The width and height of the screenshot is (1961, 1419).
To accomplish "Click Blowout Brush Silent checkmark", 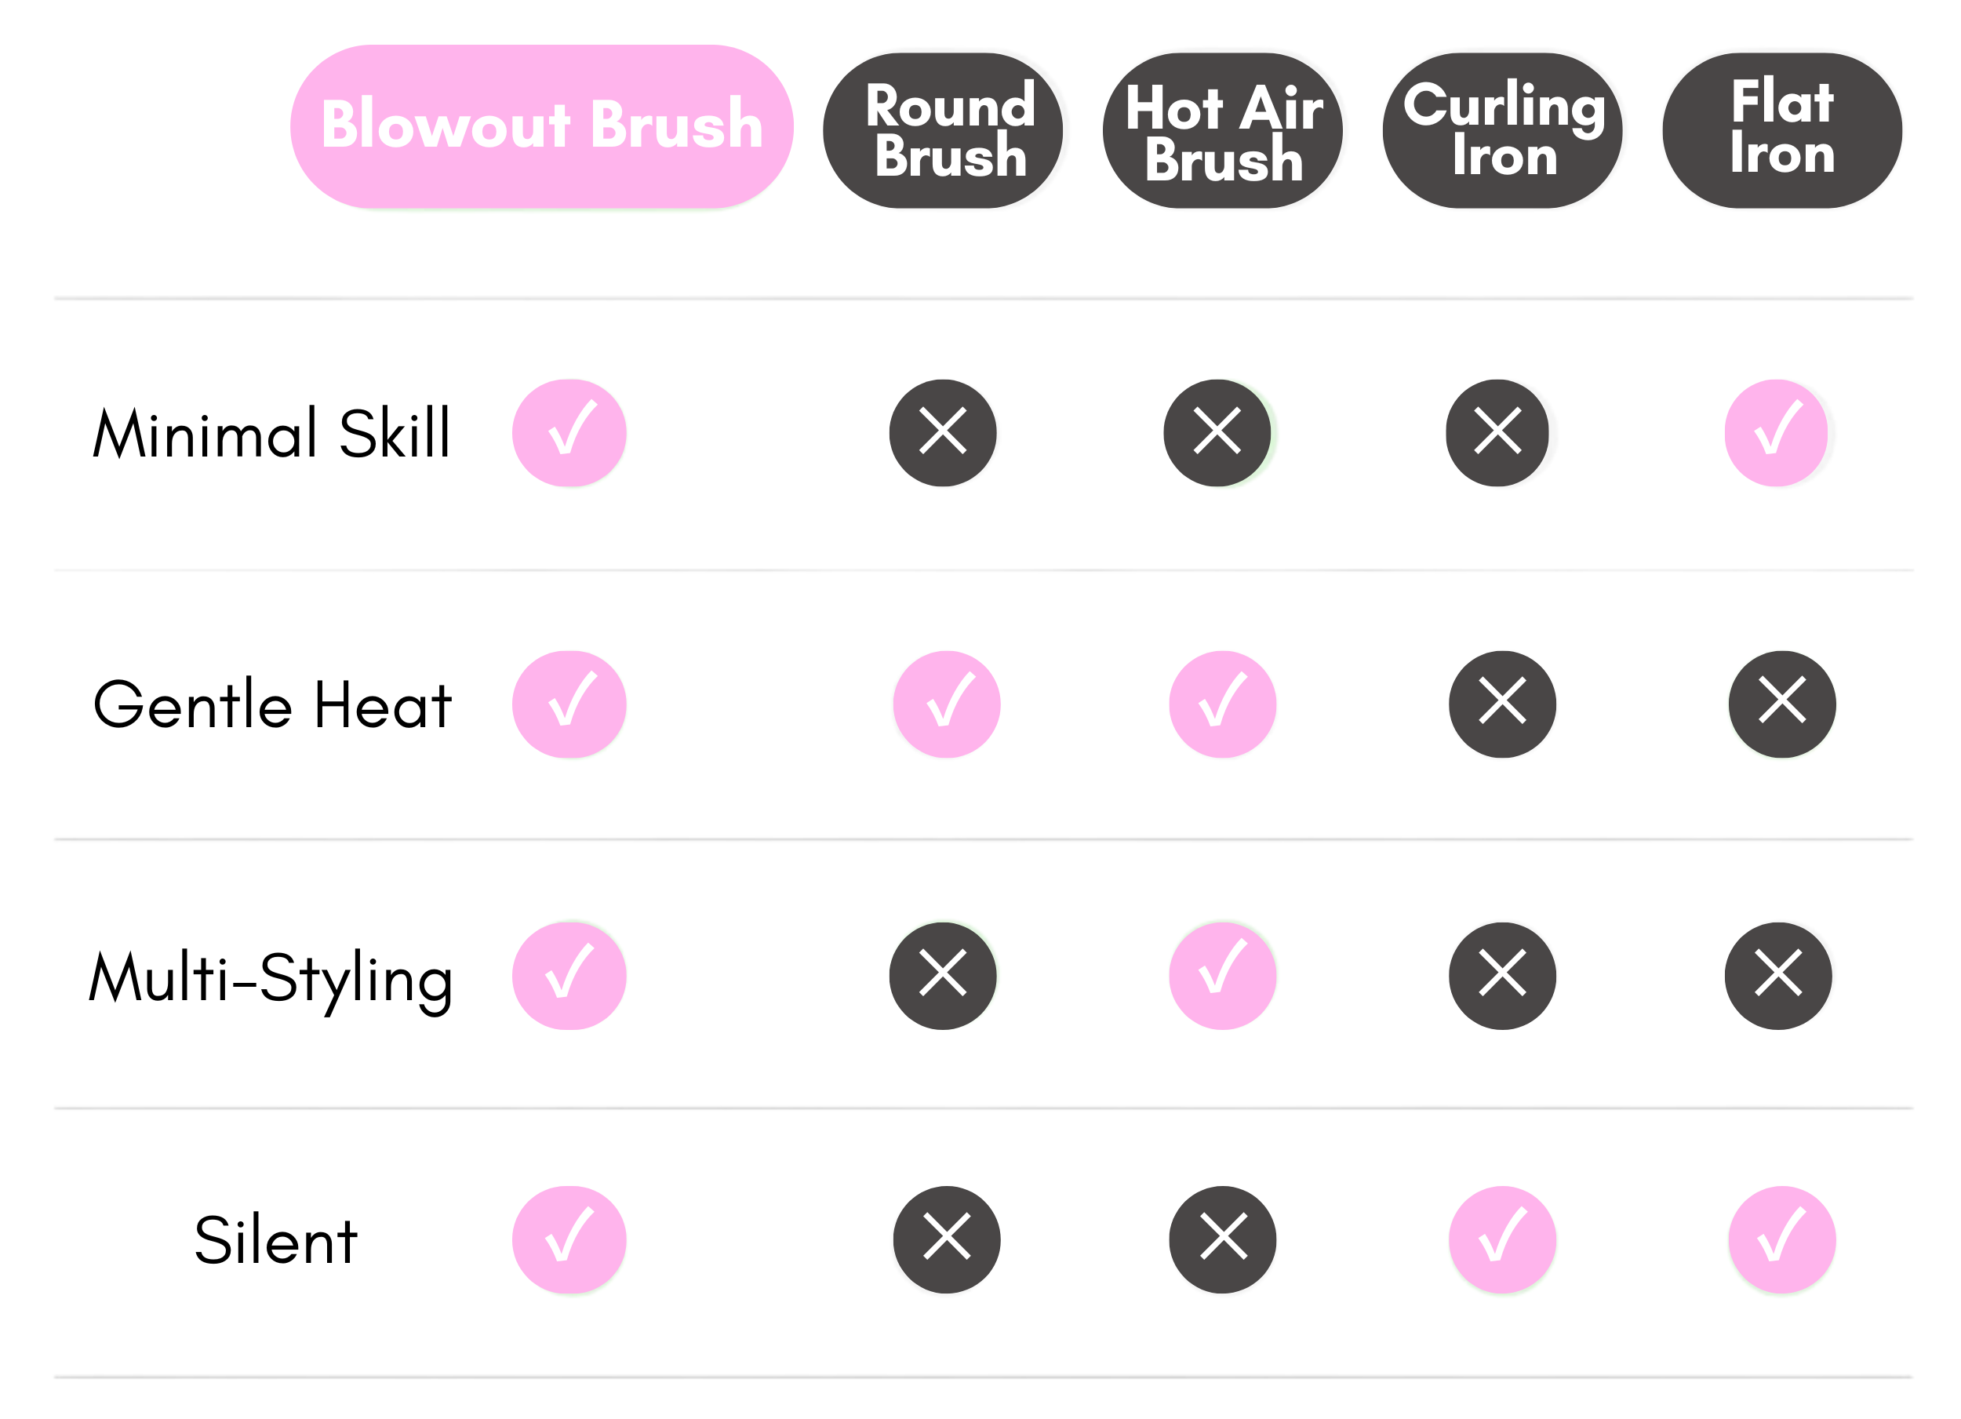I will coord(569,1240).
